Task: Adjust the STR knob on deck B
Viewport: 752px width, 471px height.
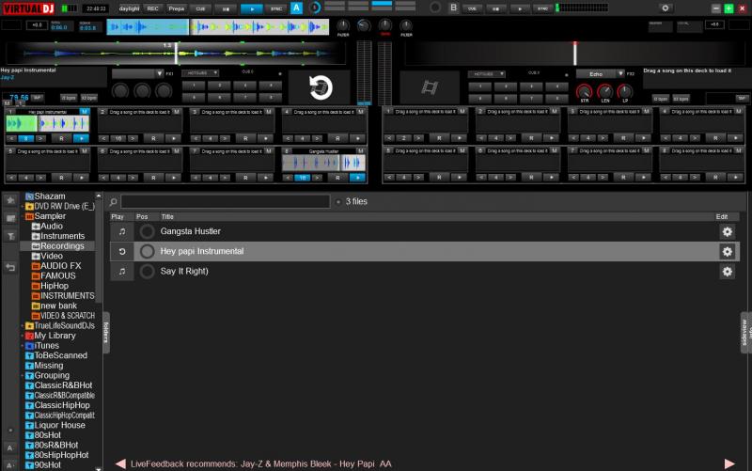Action: [x=584, y=90]
